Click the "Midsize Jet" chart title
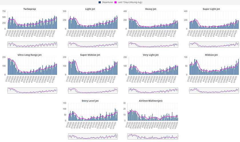This screenshot has width=240, height=142. coord(211,55)
